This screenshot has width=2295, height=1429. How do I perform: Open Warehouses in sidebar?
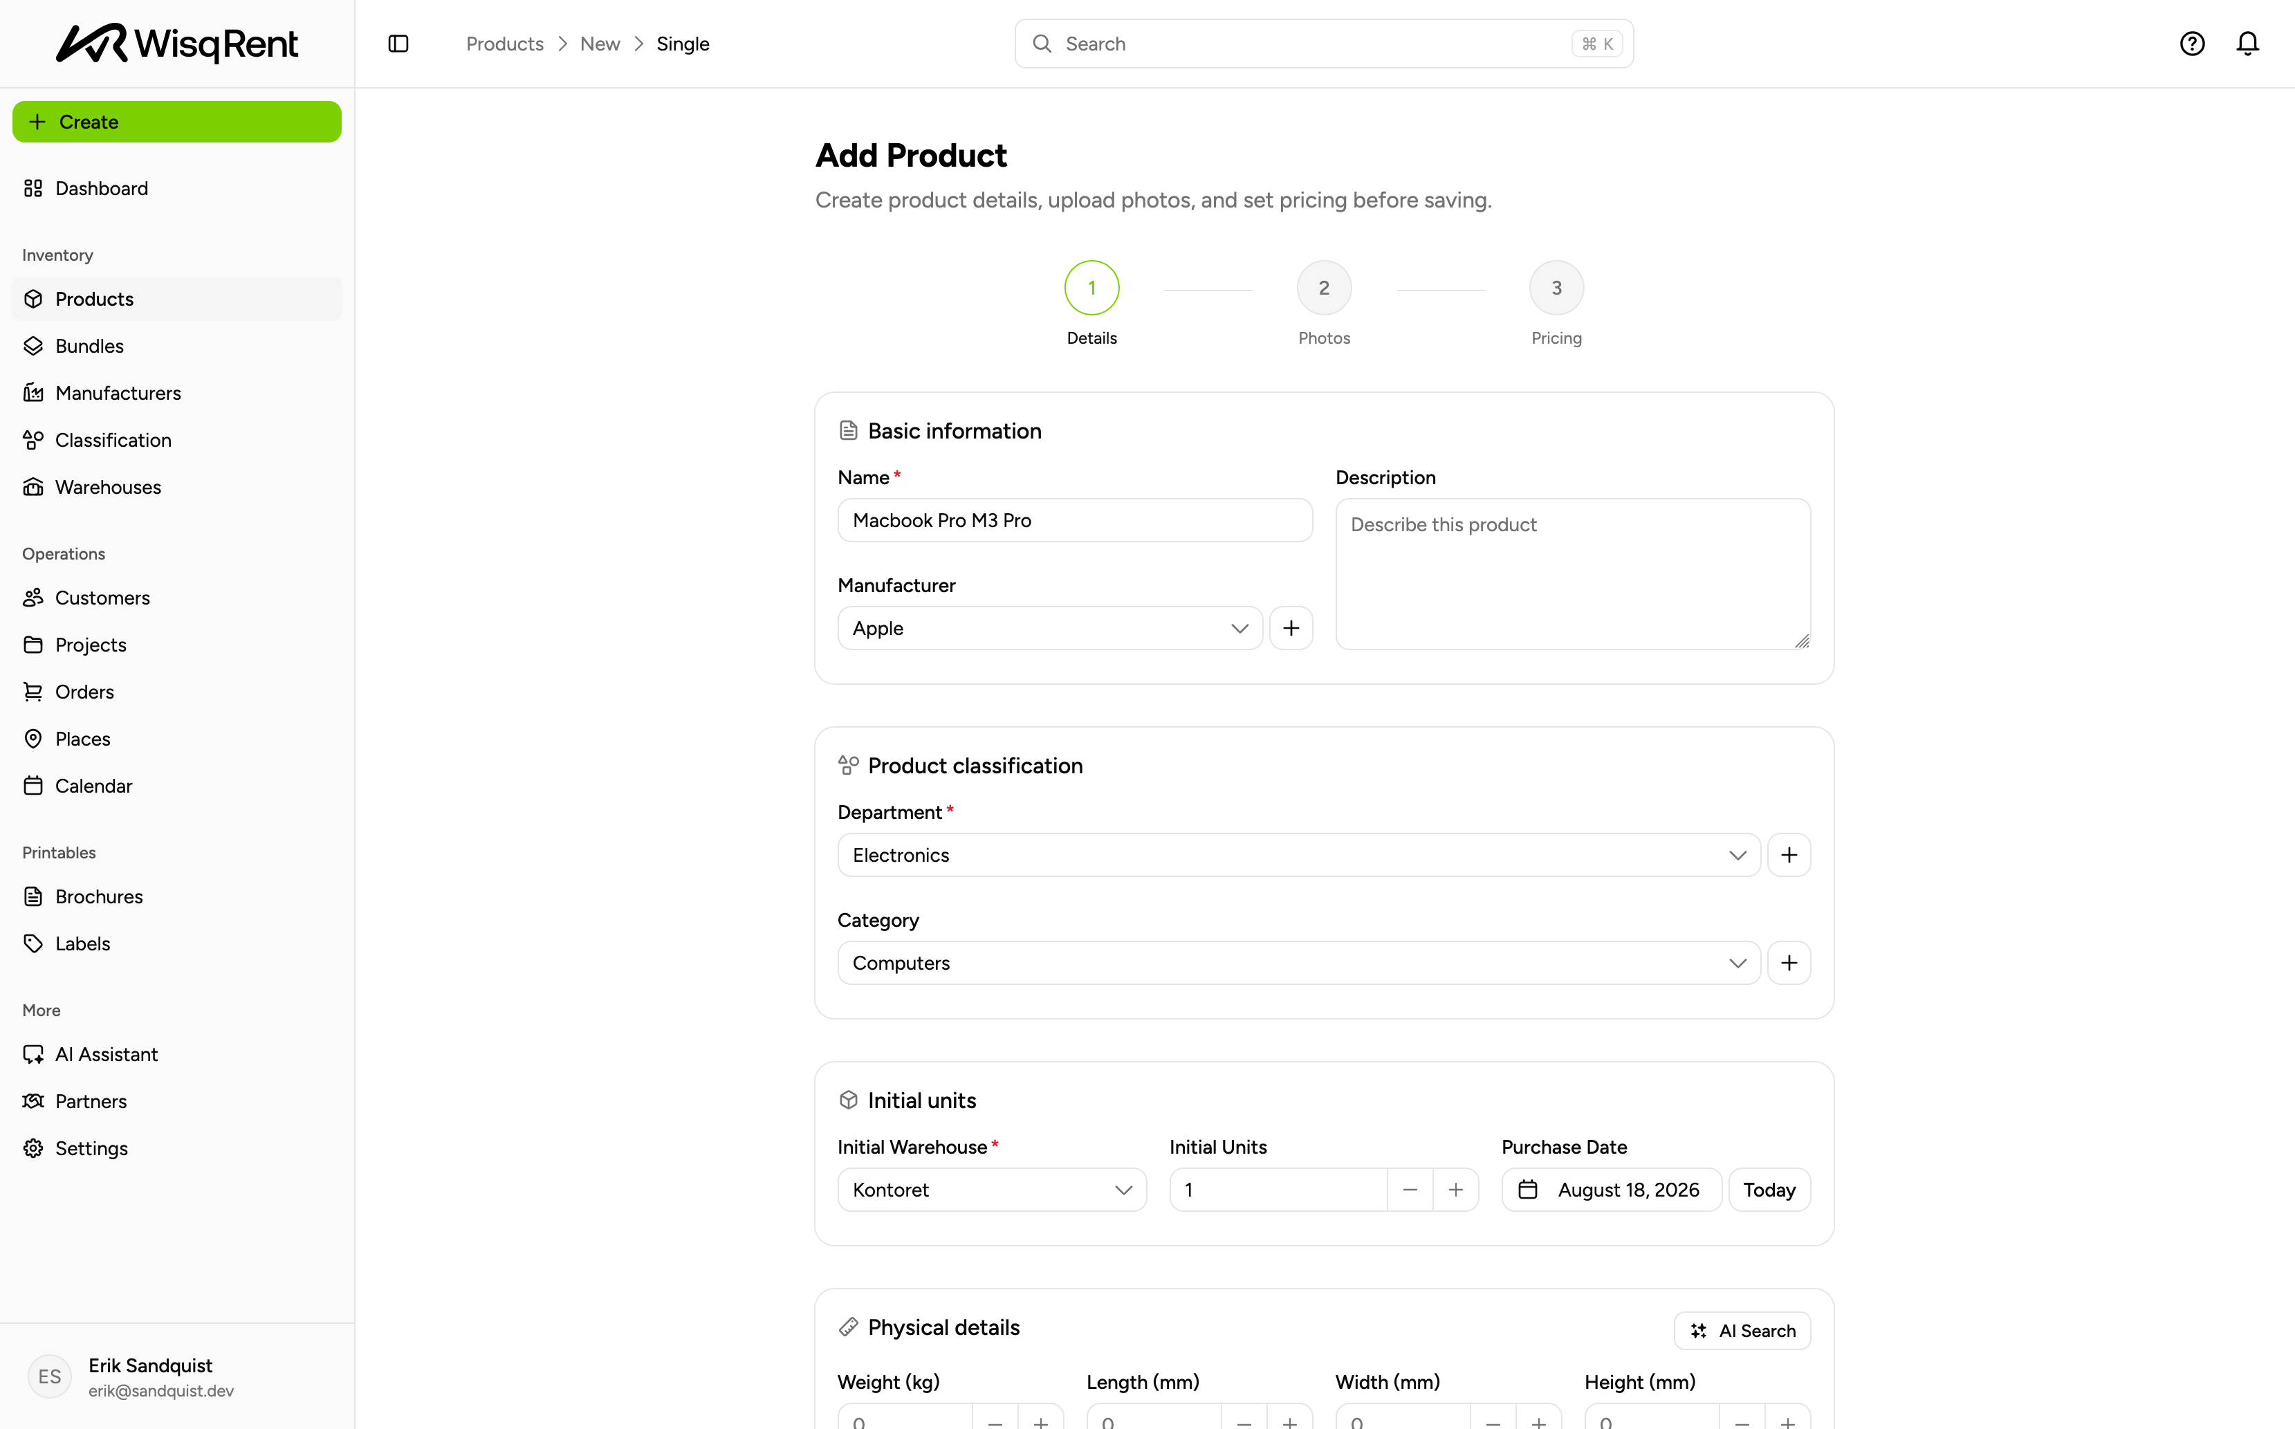176,488
